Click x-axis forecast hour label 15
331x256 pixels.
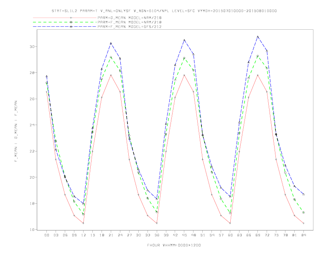click(92, 235)
